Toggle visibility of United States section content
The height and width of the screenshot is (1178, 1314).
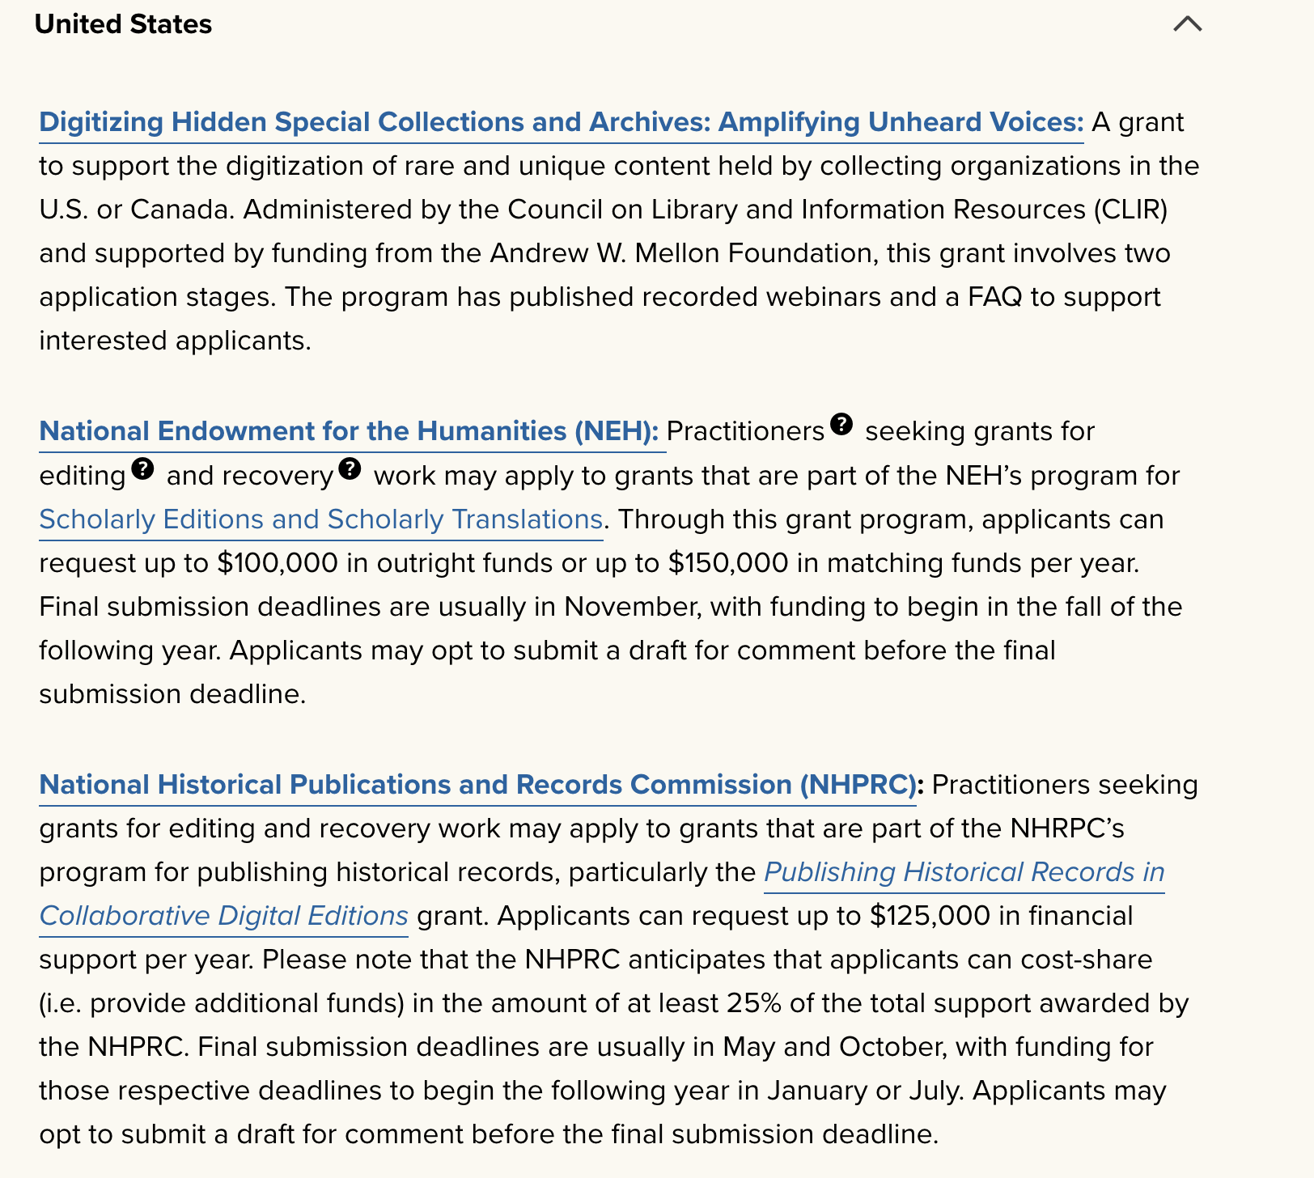(1189, 24)
